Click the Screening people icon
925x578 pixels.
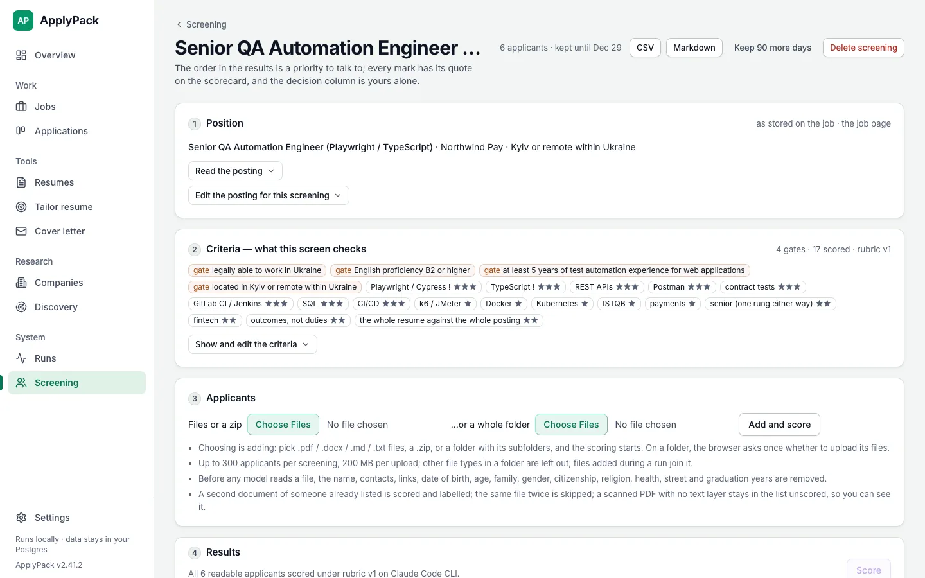(21, 383)
